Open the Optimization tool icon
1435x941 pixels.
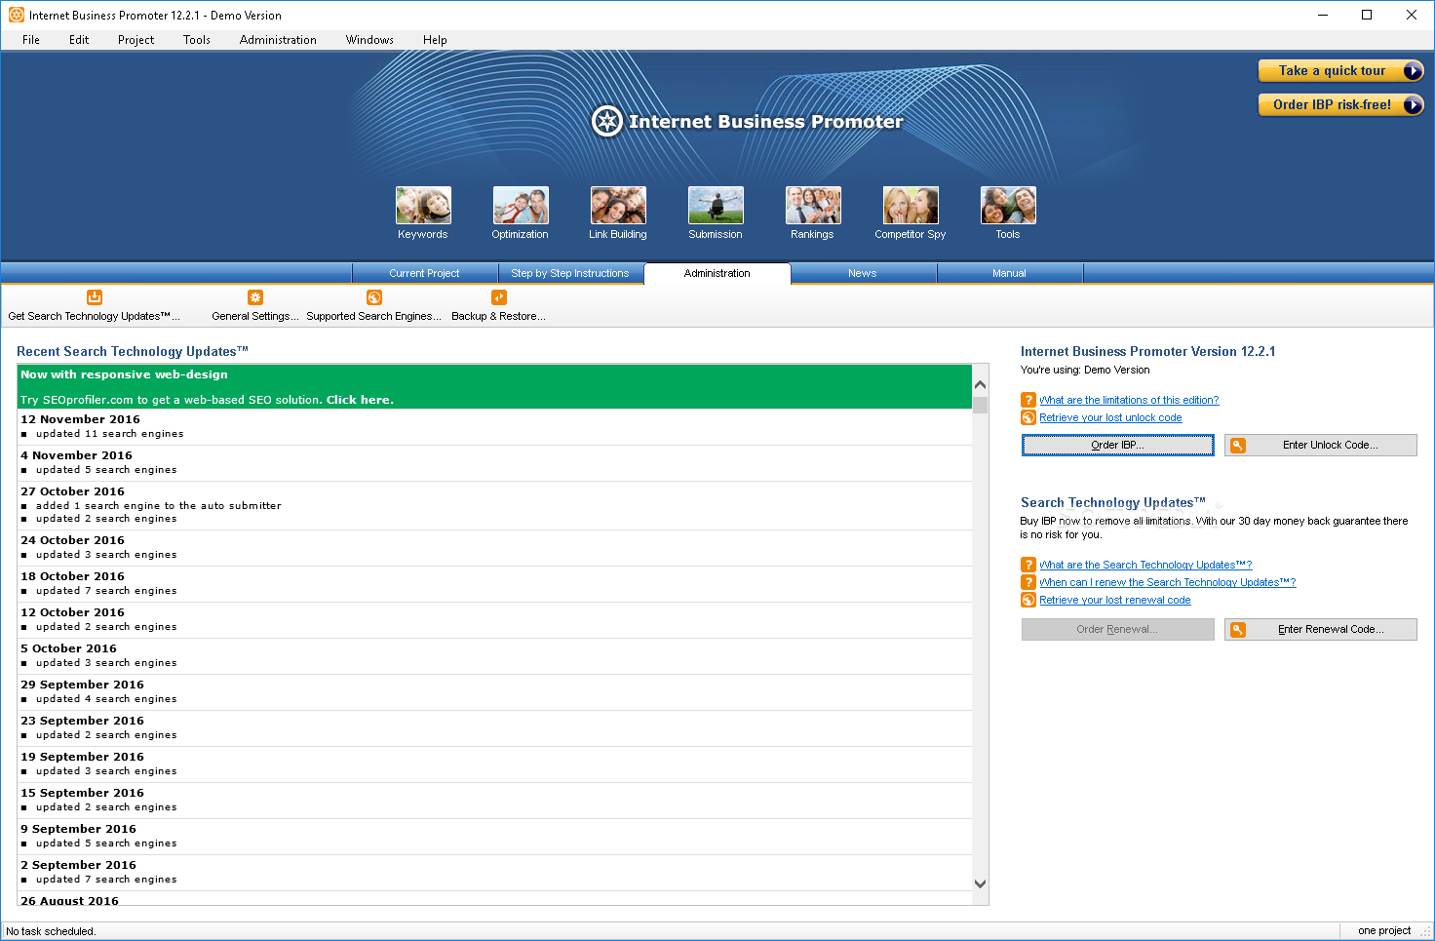click(x=521, y=206)
